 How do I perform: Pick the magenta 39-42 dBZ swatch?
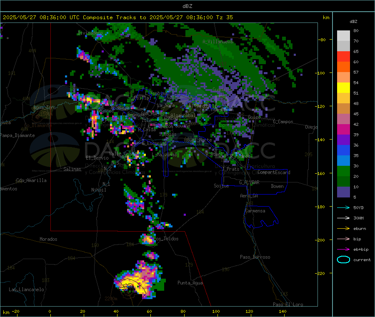(x=343, y=129)
